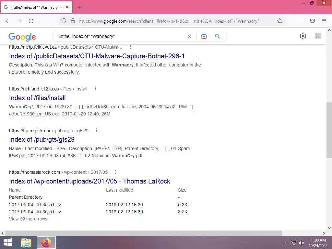Click the scroll right arrow
Screen dimensions: 332x249
point(324,233)
